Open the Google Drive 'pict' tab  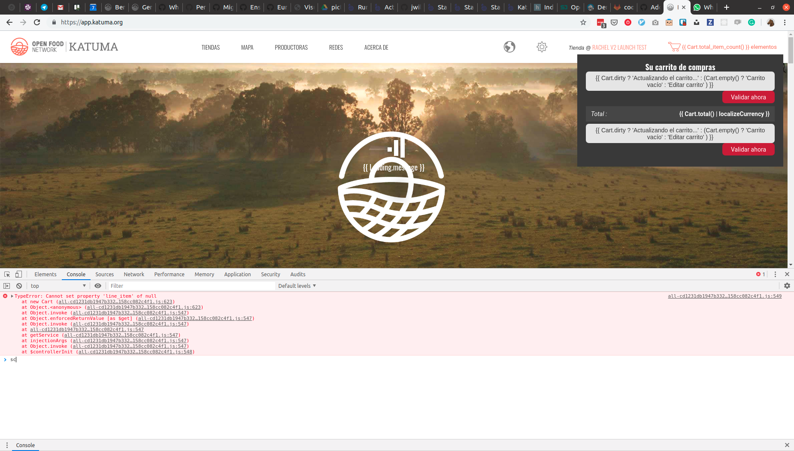coord(331,7)
